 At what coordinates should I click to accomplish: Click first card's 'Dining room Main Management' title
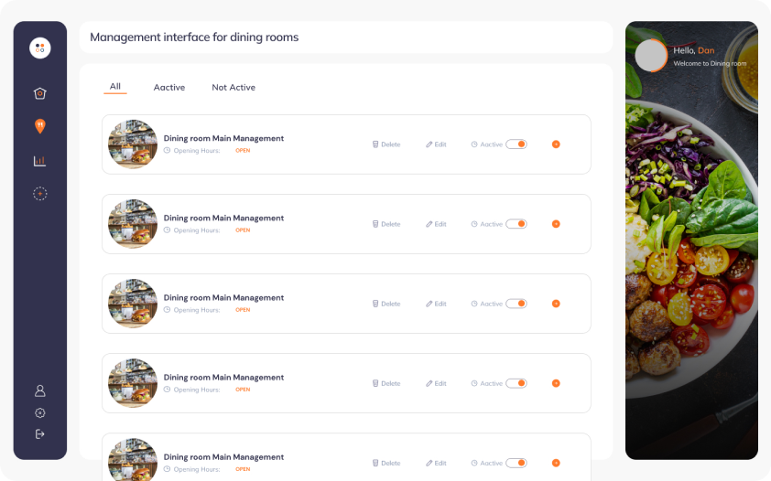pos(223,138)
